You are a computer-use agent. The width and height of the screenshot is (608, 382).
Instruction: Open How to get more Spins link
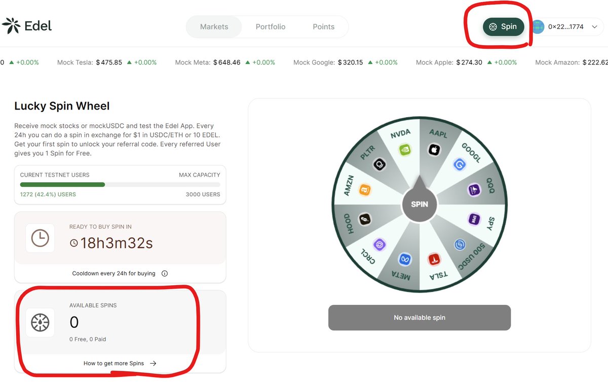pyautogui.click(x=120, y=363)
